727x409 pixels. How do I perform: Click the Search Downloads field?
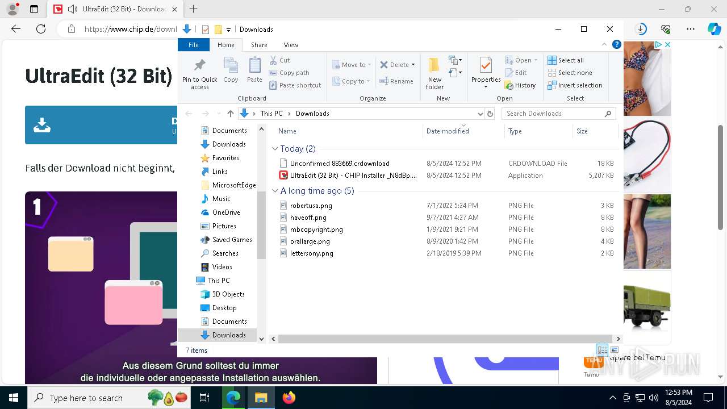tap(559, 114)
